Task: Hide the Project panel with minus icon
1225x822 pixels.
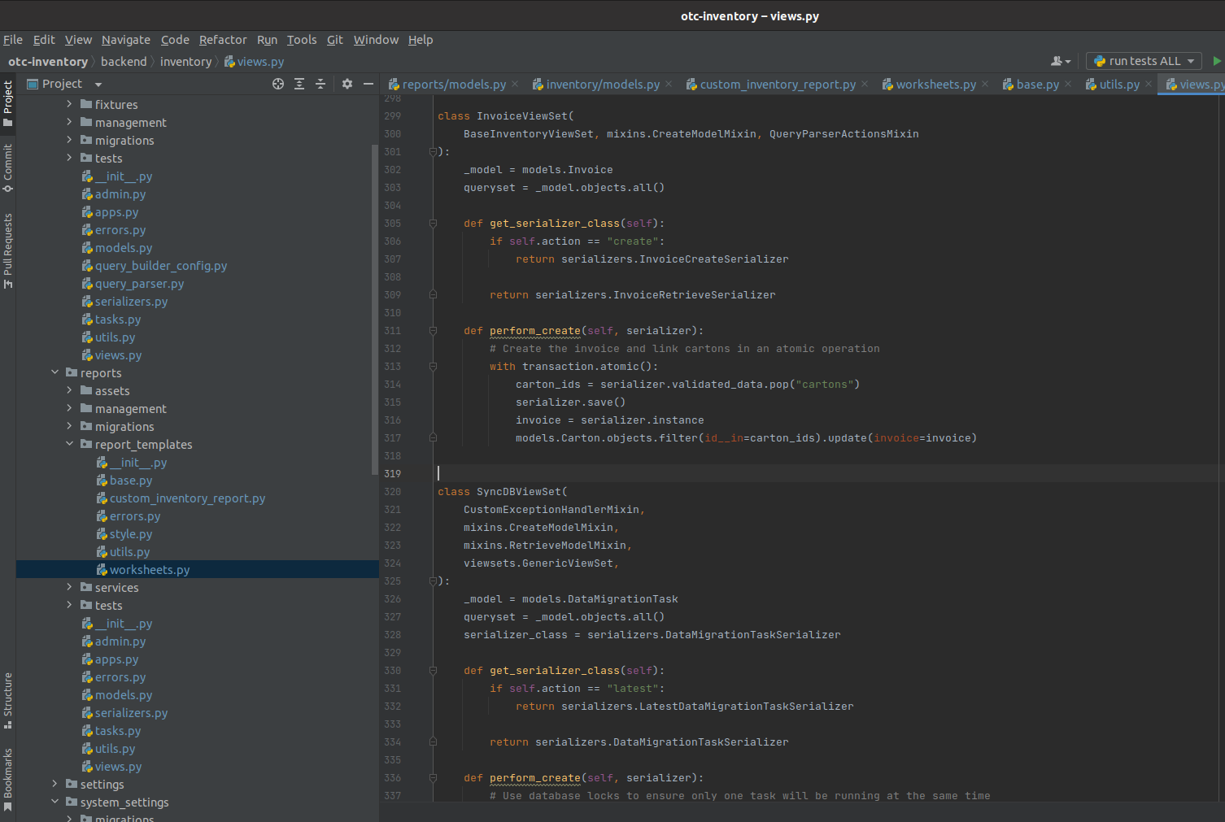Action: click(368, 84)
